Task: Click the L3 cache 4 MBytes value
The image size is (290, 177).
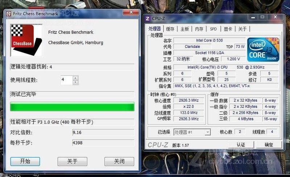Action: click(245, 119)
